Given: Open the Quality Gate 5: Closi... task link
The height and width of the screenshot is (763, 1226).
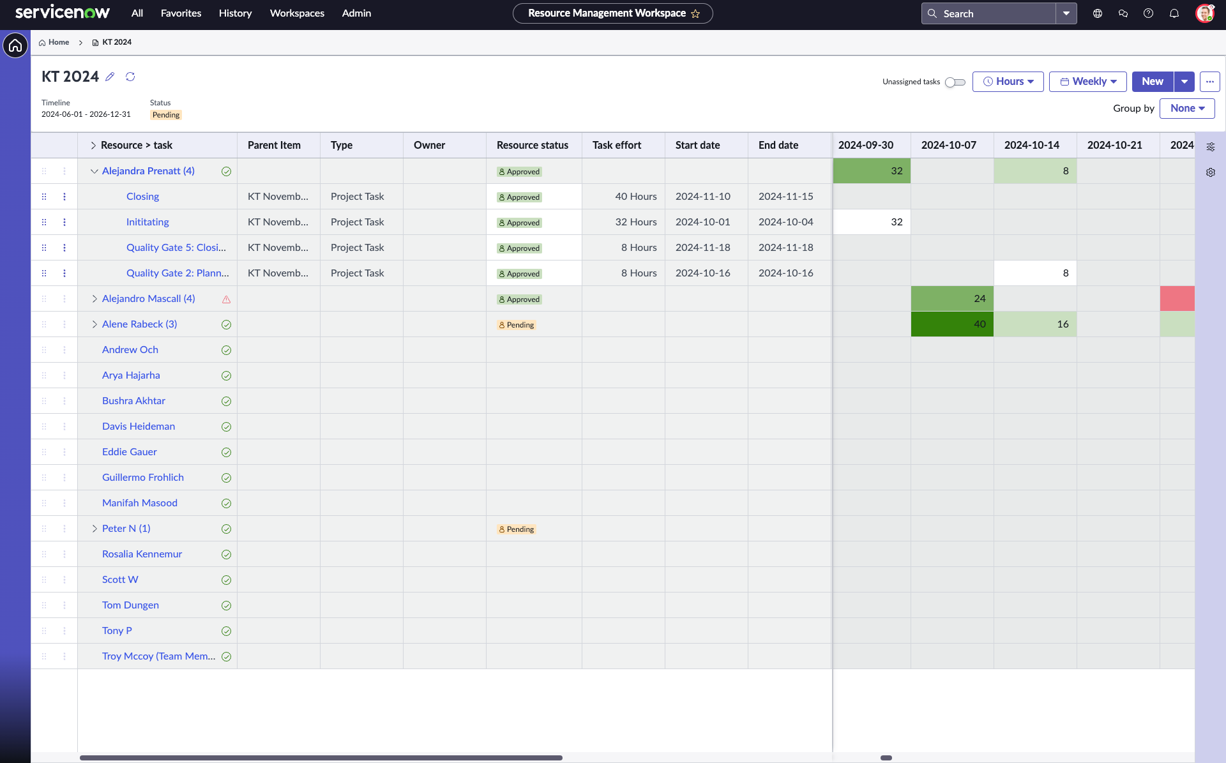Looking at the screenshot, I should click(x=176, y=248).
